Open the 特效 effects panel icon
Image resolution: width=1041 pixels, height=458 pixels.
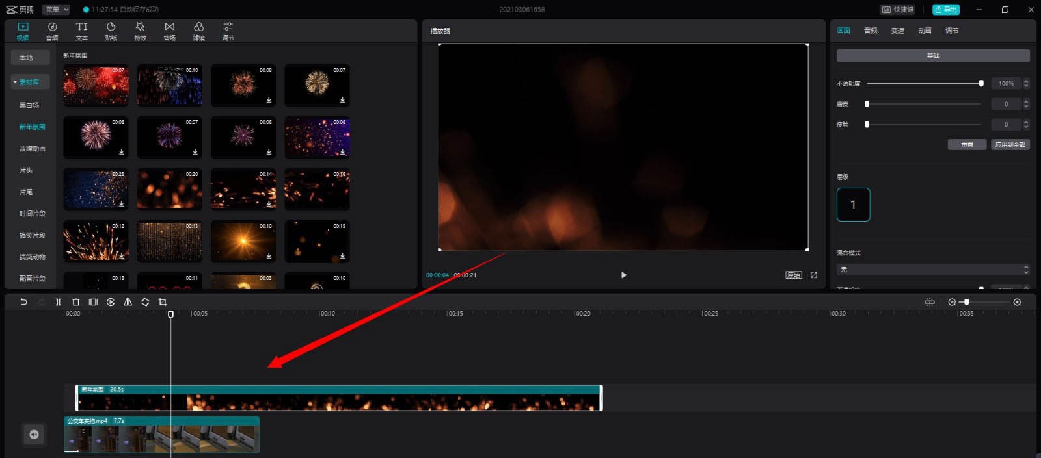pyautogui.click(x=140, y=31)
